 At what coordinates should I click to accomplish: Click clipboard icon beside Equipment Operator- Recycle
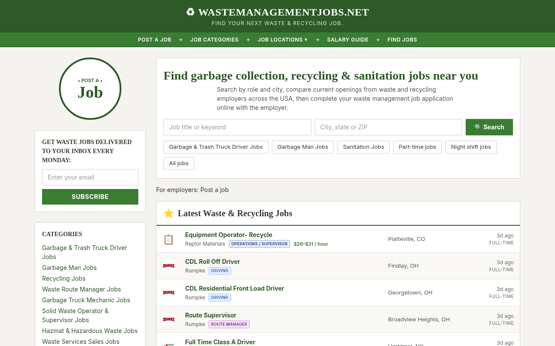[x=169, y=239]
